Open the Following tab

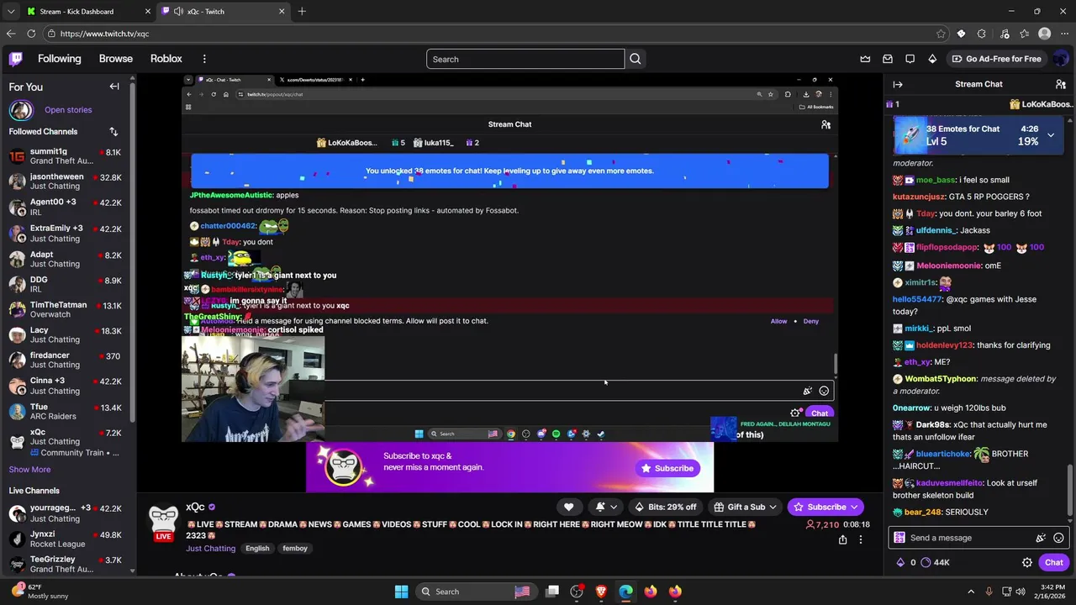pyautogui.click(x=59, y=59)
